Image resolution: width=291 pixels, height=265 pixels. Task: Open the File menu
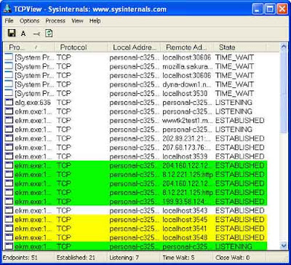point(9,21)
